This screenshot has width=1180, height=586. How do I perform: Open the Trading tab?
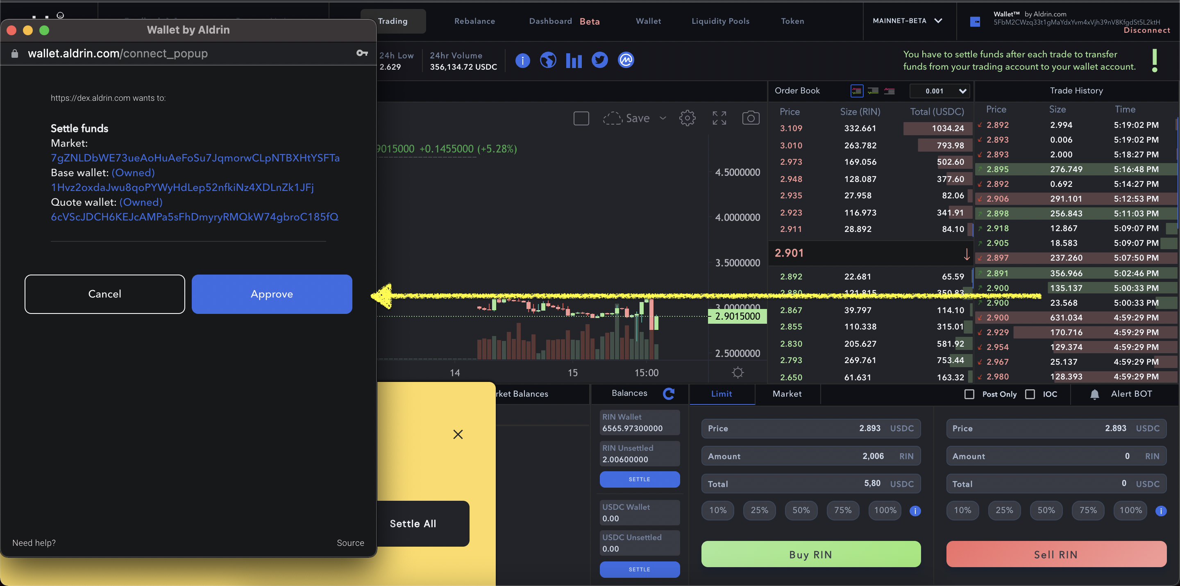coord(393,21)
